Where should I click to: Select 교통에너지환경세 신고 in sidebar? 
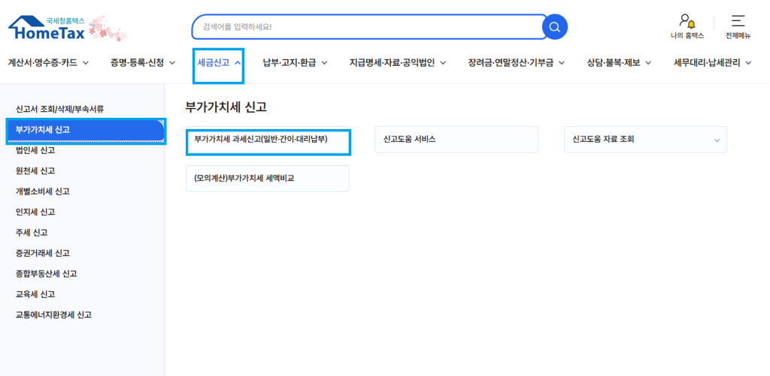click(53, 314)
